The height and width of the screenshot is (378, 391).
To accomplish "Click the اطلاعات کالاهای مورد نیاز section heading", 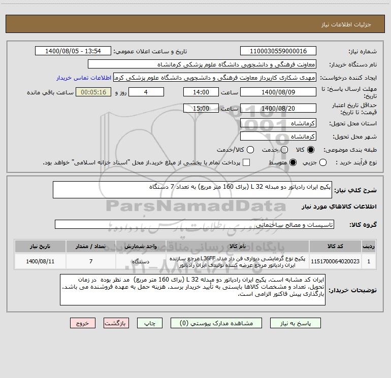I will (x=339, y=207).
